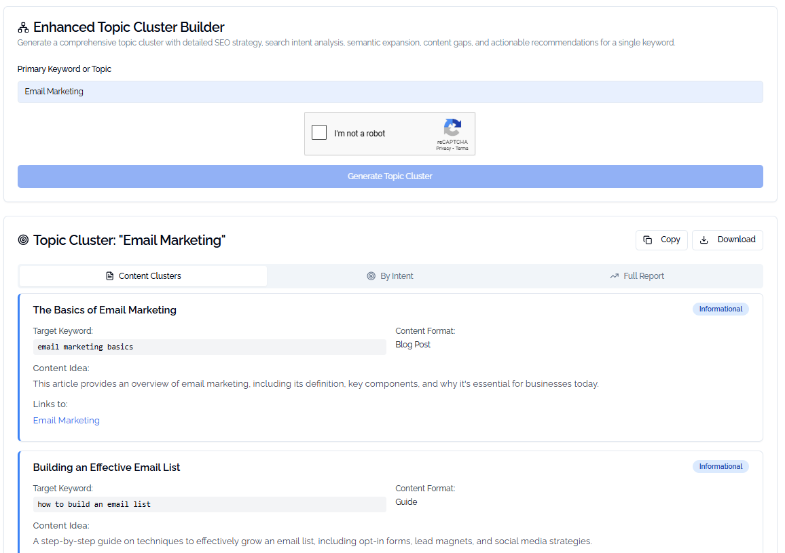Click the download arrow icon
The height and width of the screenshot is (553, 785).
coord(704,240)
